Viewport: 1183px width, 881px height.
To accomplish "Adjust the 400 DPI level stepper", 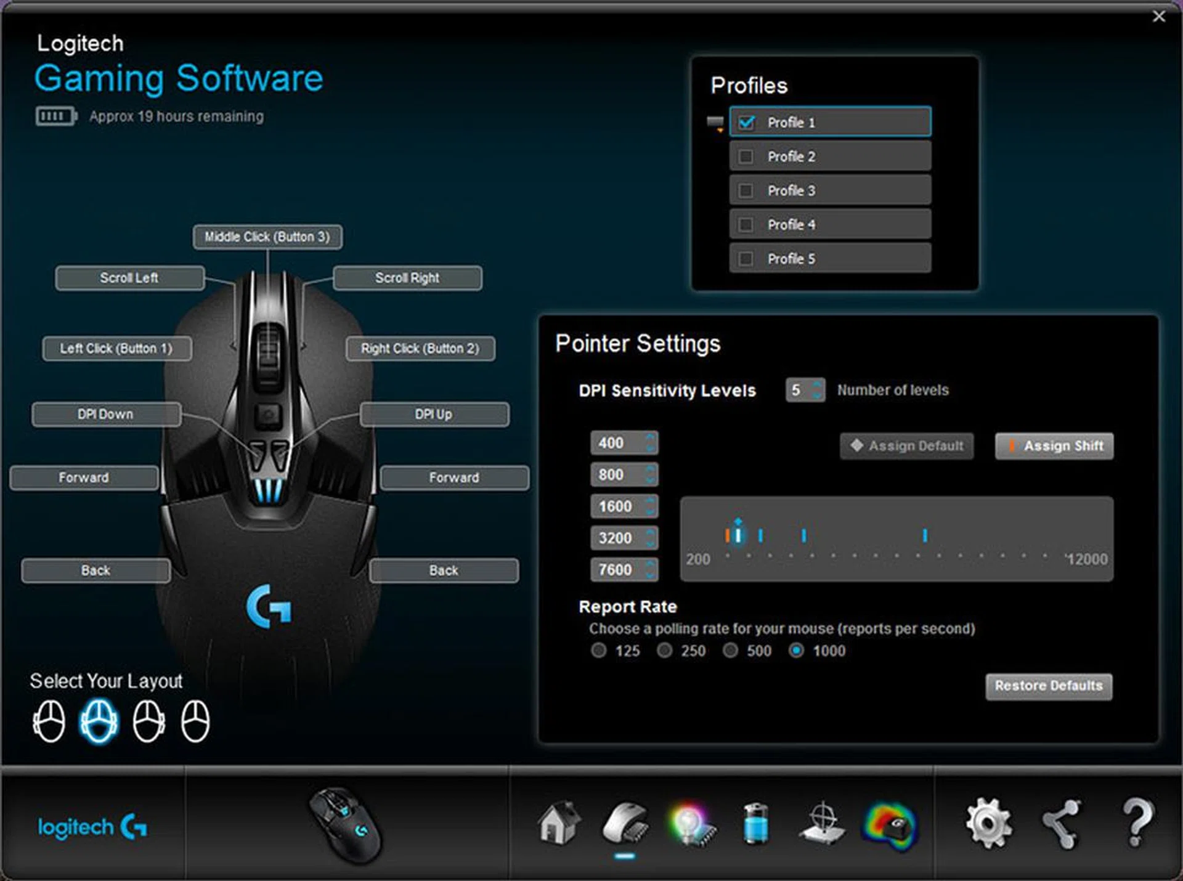I will tap(650, 443).
